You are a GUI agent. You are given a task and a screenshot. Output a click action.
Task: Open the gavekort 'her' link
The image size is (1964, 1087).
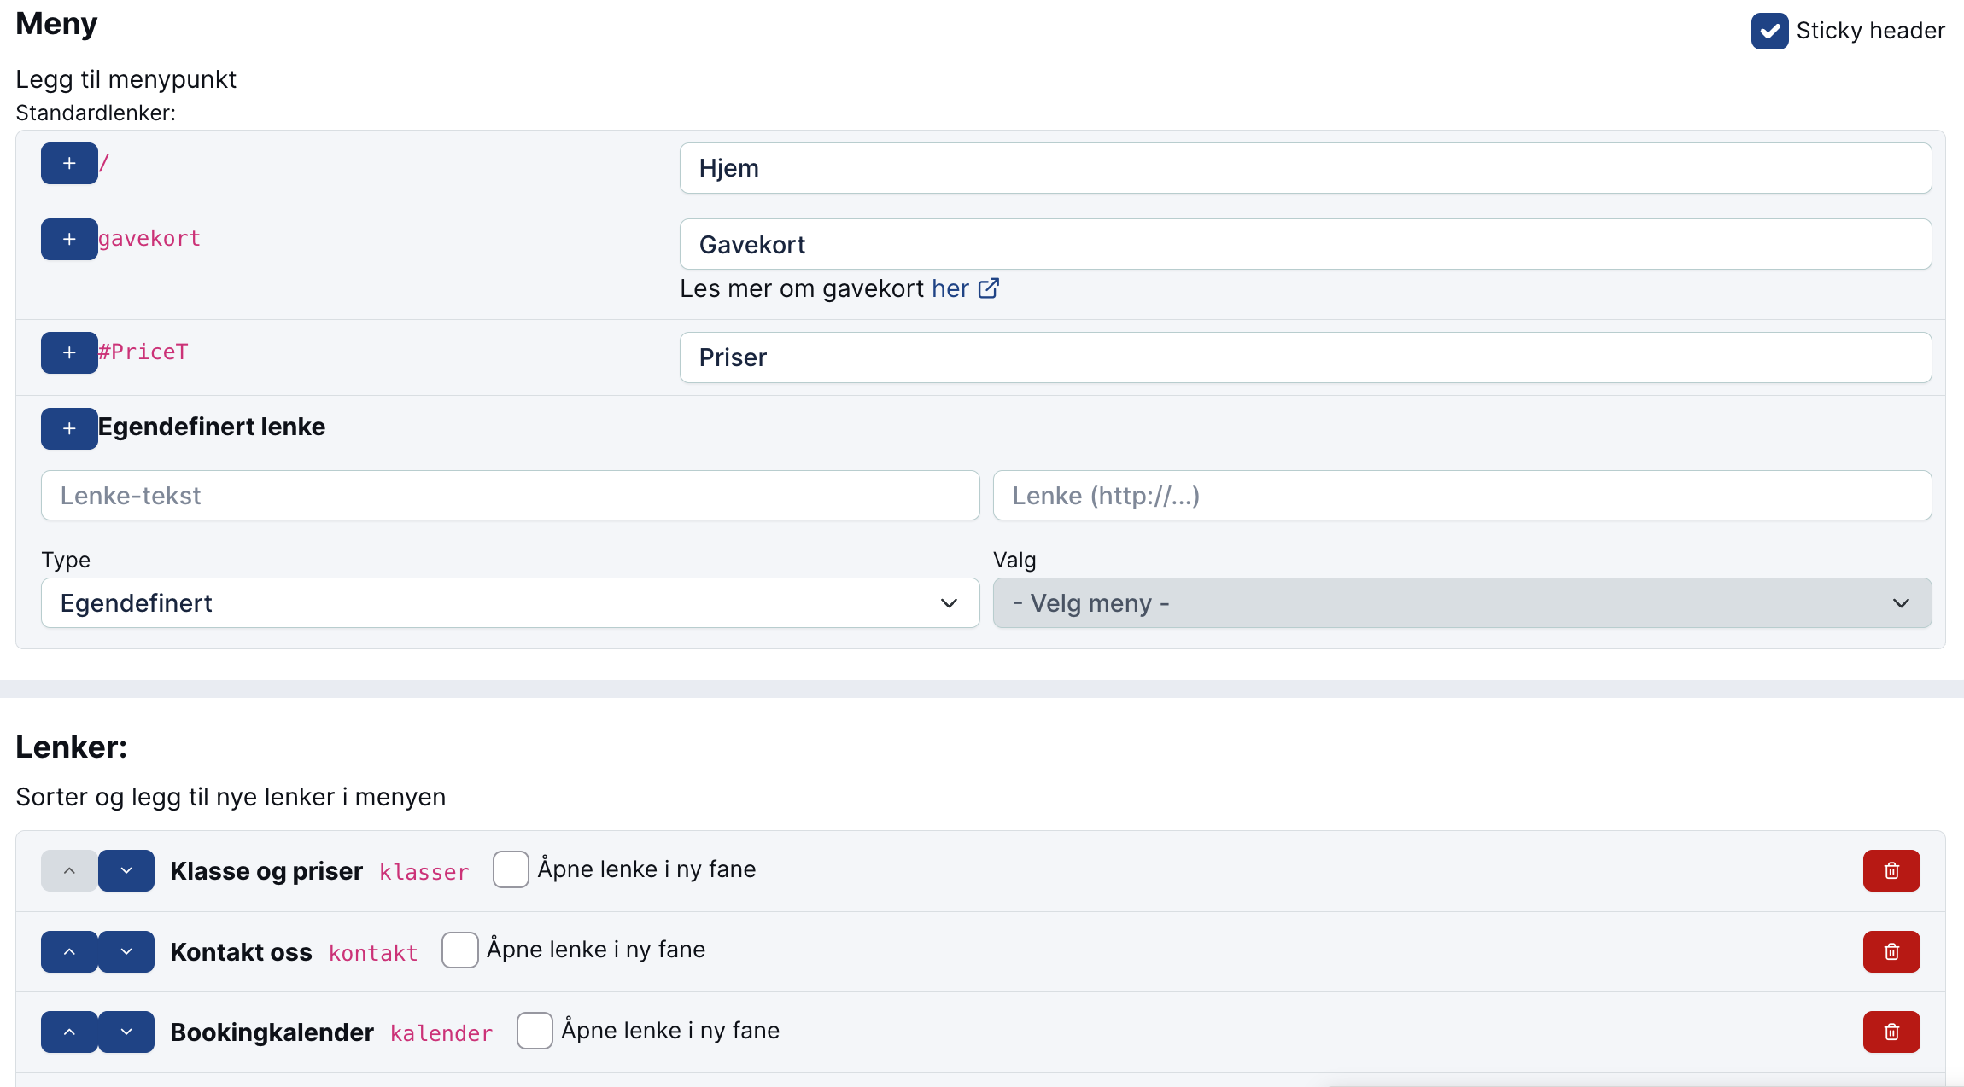(965, 288)
